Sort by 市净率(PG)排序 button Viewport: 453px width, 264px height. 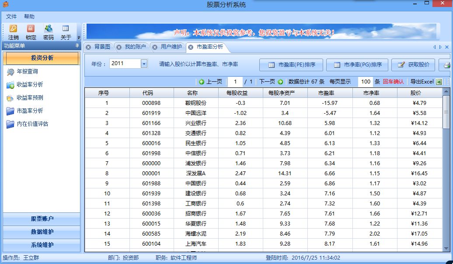[357, 65]
